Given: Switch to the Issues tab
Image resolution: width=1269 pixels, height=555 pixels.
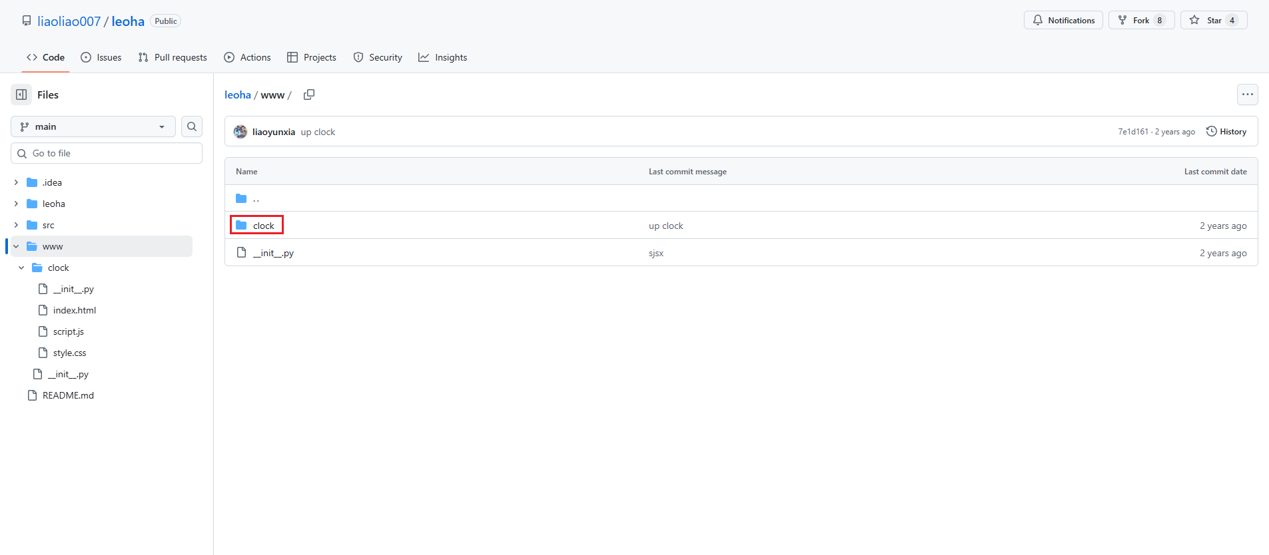Looking at the screenshot, I should (101, 57).
